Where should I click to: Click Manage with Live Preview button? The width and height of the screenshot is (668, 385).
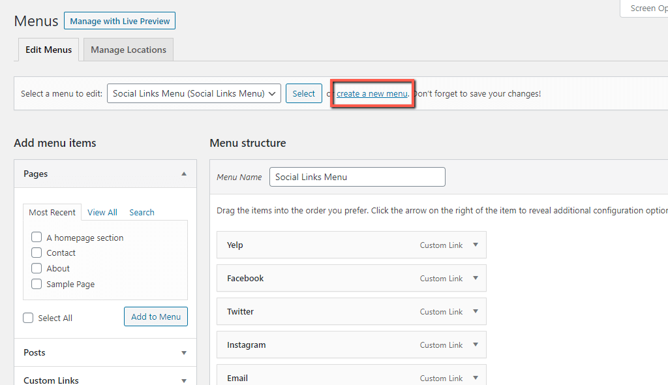(x=119, y=21)
